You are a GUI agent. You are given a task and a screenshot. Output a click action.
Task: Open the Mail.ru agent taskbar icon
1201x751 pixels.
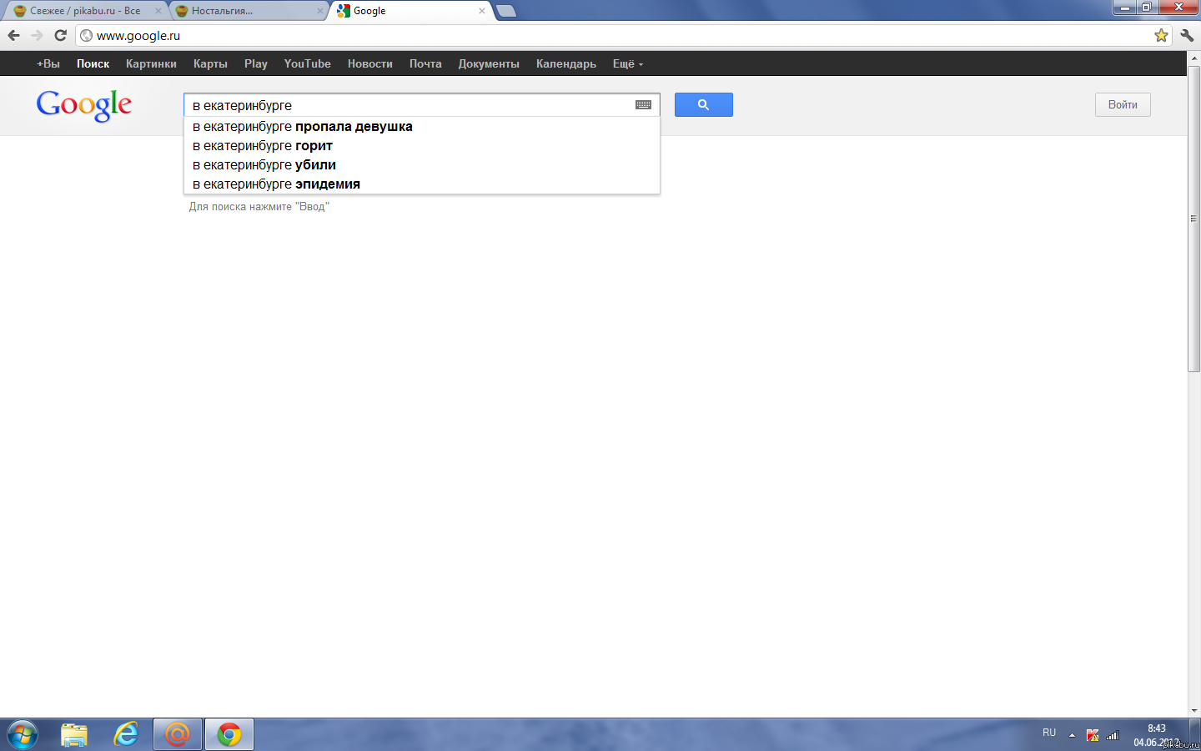tap(177, 734)
